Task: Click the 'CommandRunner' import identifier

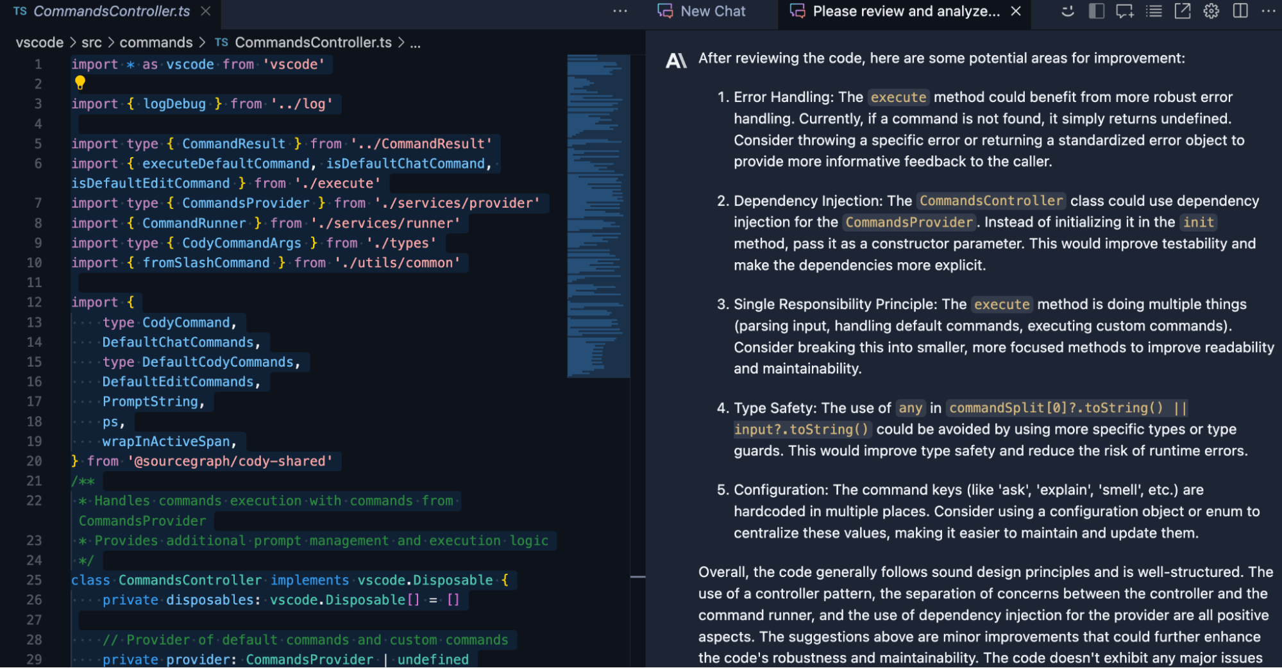Action: pos(194,223)
